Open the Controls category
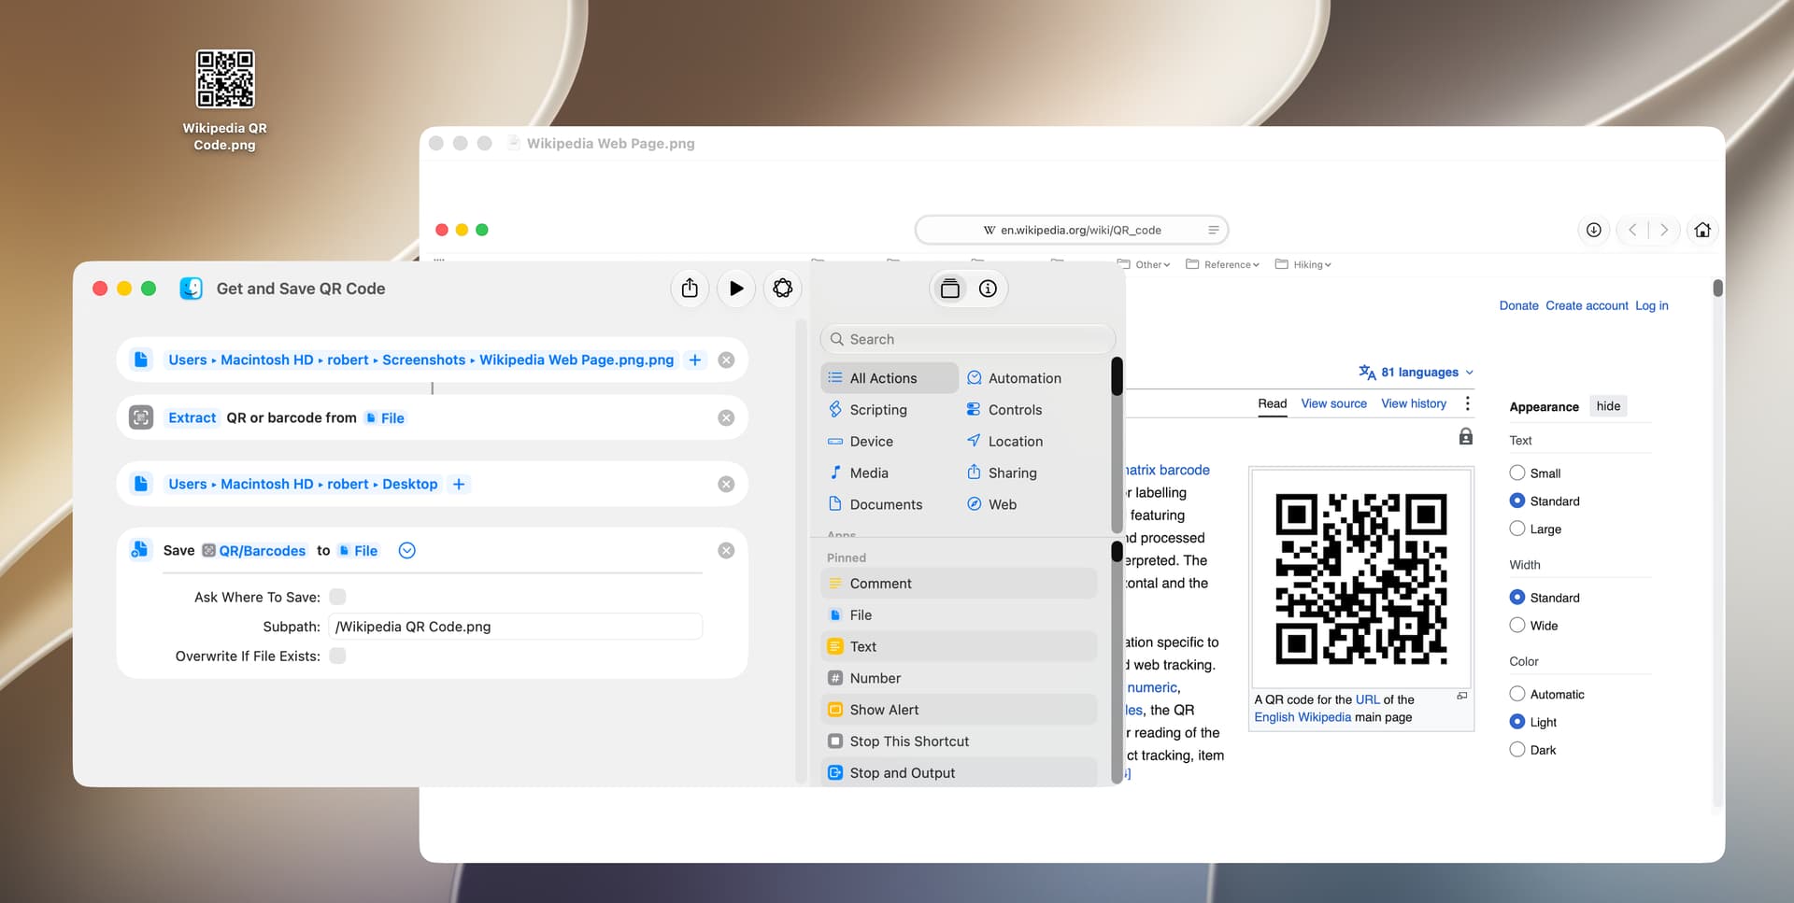The width and height of the screenshot is (1794, 903). 1004,410
